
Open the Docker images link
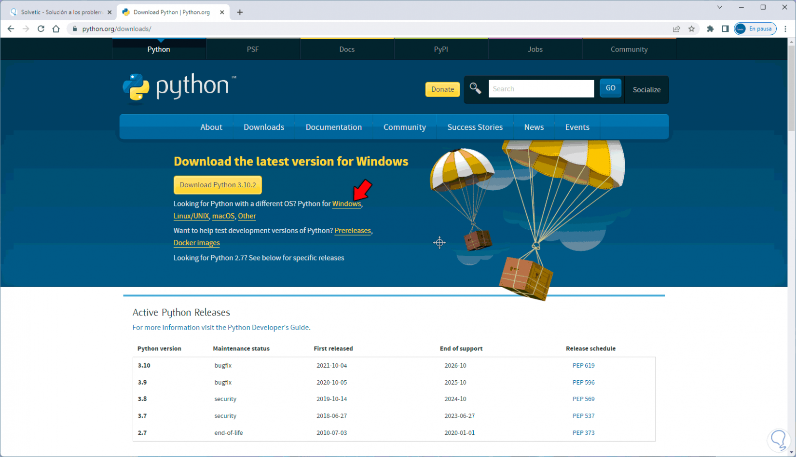tap(197, 243)
